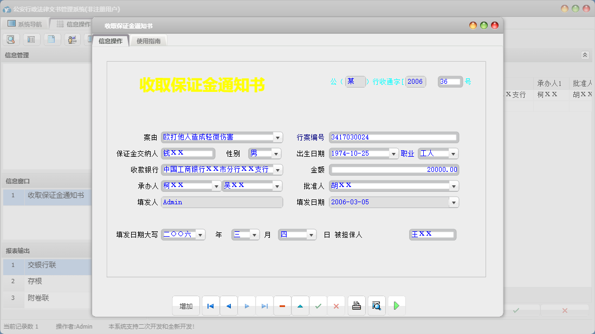Open the 职业 occupation dropdown
This screenshot has height=334, width=595.
[454, 153]
